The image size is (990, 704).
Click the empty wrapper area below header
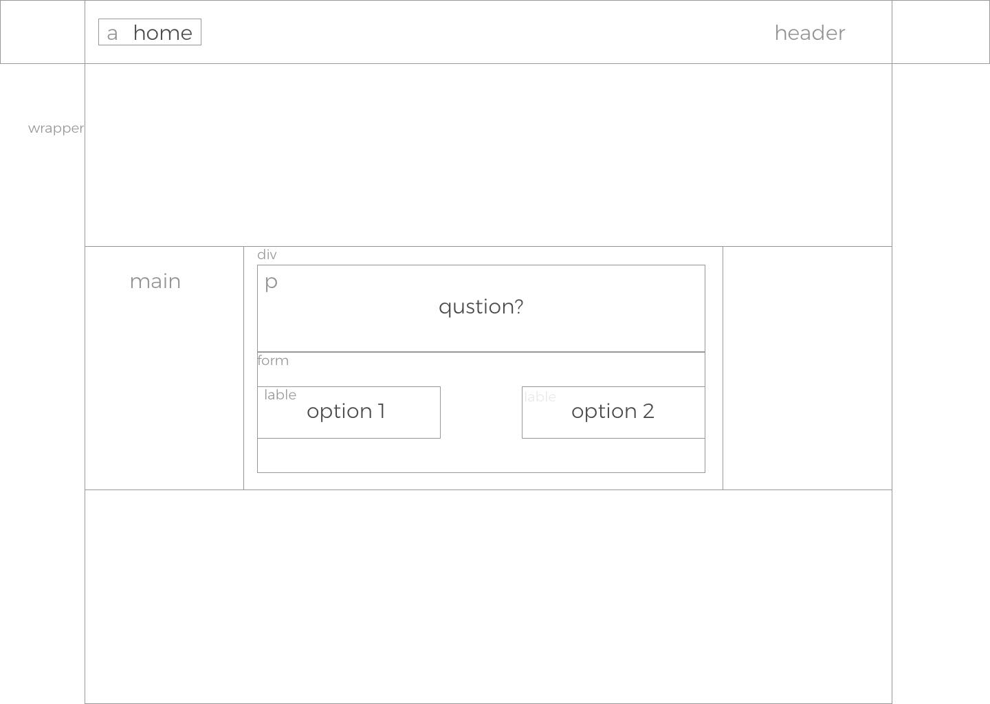488,155
